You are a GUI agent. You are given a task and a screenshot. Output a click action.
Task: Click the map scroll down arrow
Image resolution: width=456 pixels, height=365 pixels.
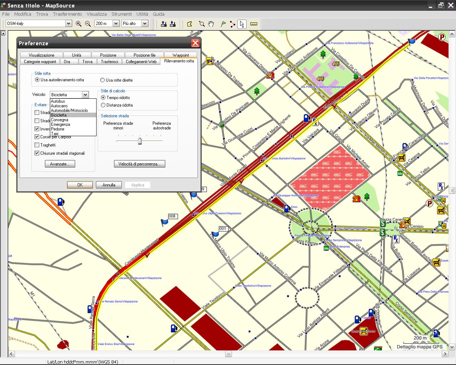(x=452, y=347)
